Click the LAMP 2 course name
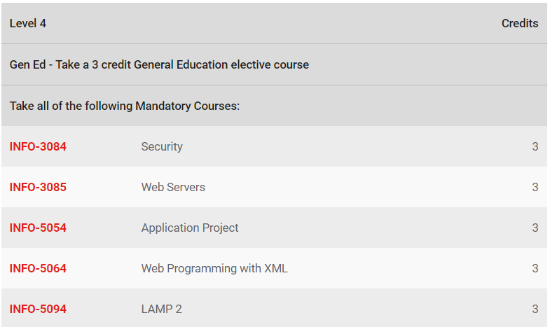The width and height of the screenshot is (550, 327). pos(161,309)
